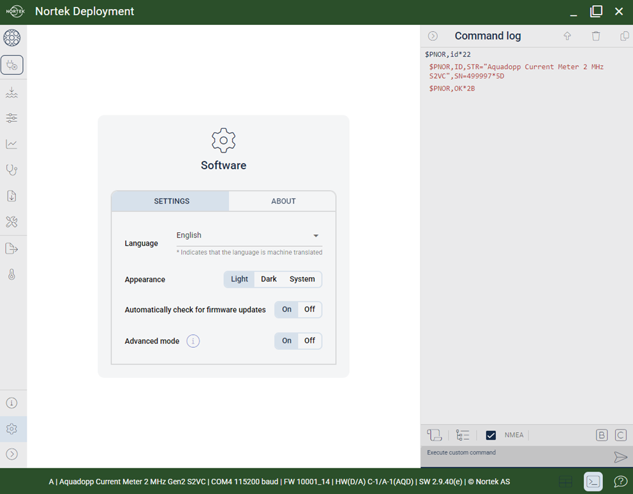
Task: Switch to the SETTINGS tab
Action: click(170, 201)
